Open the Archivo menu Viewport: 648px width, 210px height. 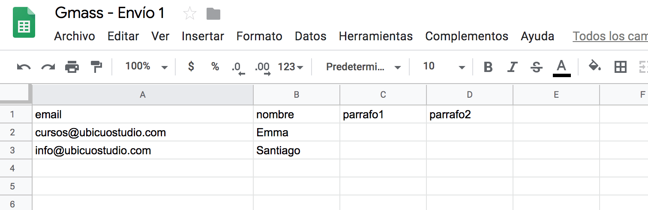pos(75,36)
